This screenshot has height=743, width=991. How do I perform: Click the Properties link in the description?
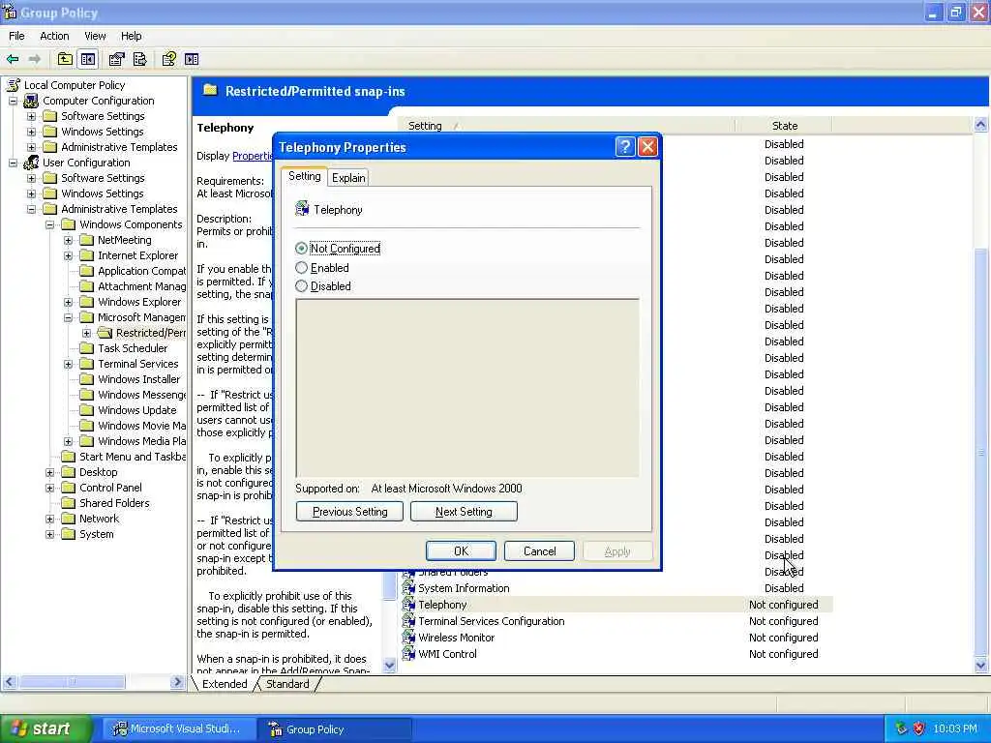click(253, 156)
